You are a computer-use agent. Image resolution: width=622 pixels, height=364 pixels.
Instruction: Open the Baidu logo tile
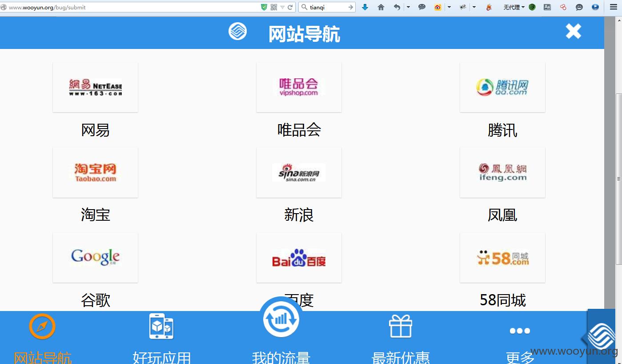299,258
